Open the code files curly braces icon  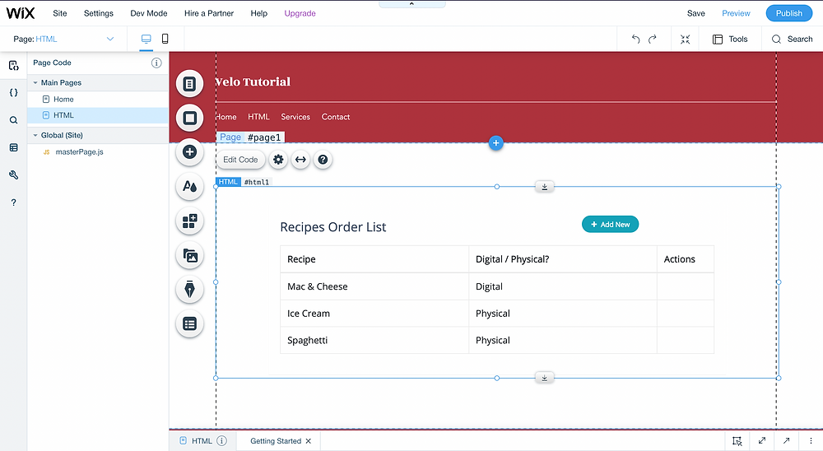pyautogui.click(x=14, y=93)
